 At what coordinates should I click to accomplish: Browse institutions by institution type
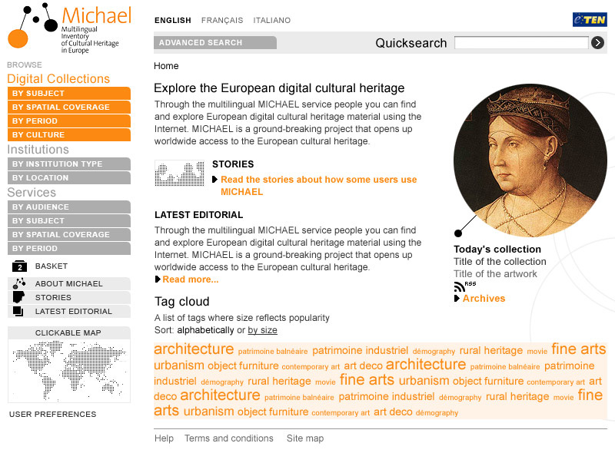[x=69, y=164]
